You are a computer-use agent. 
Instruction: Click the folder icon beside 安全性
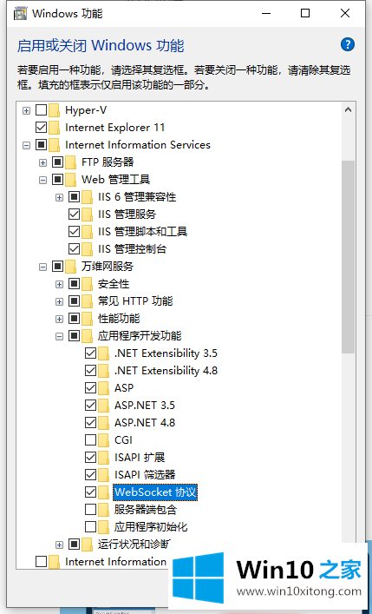pyautogui.click(x=87, y=283)
